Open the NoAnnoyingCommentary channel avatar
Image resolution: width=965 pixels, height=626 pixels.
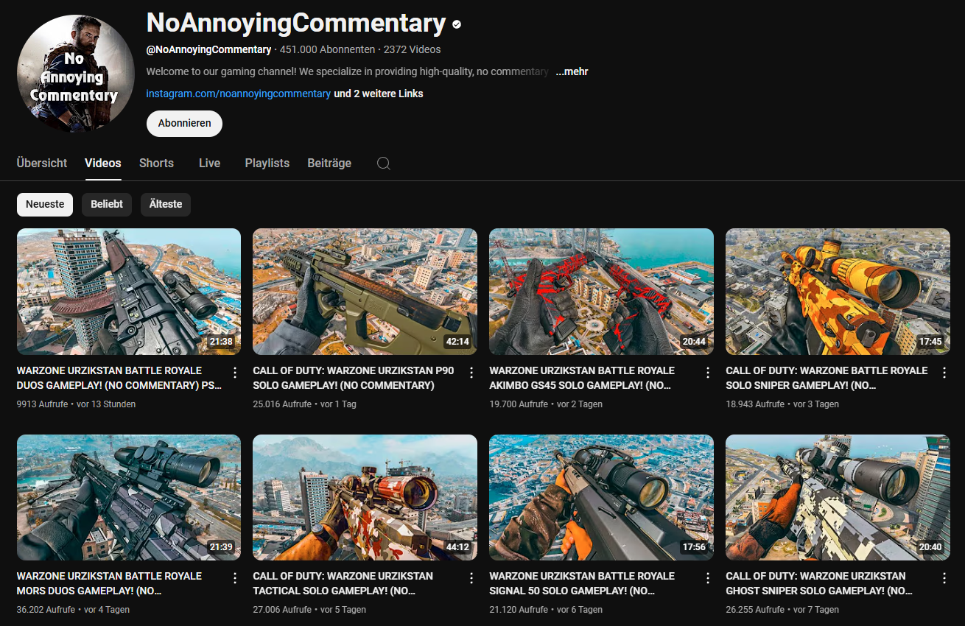(75, 74)
